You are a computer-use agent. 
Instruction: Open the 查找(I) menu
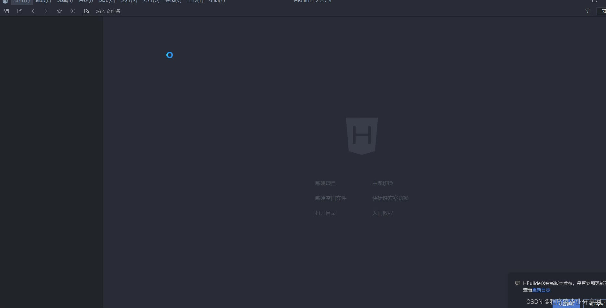click(86, 1)
